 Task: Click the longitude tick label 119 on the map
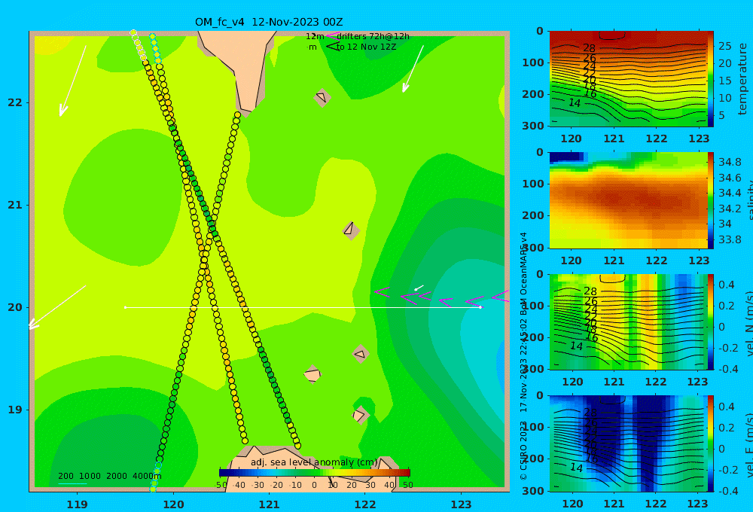(x=77, y=504)
